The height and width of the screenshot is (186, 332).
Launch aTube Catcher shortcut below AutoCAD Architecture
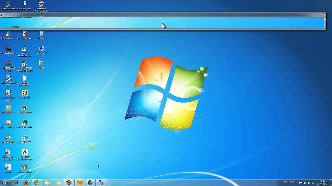point(25,168)
